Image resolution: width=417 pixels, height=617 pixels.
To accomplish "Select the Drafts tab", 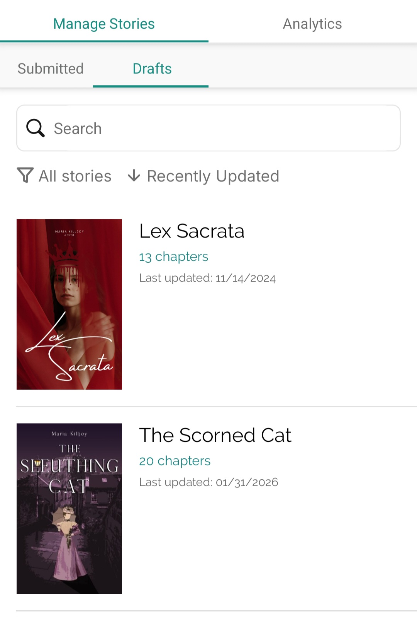I will click(152, 68).
